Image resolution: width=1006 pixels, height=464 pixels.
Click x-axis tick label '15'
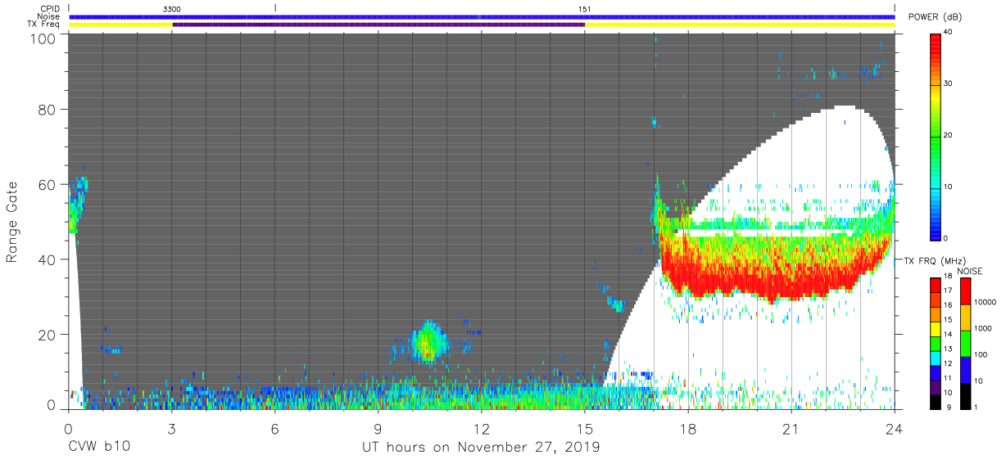[x=585, y=427]
